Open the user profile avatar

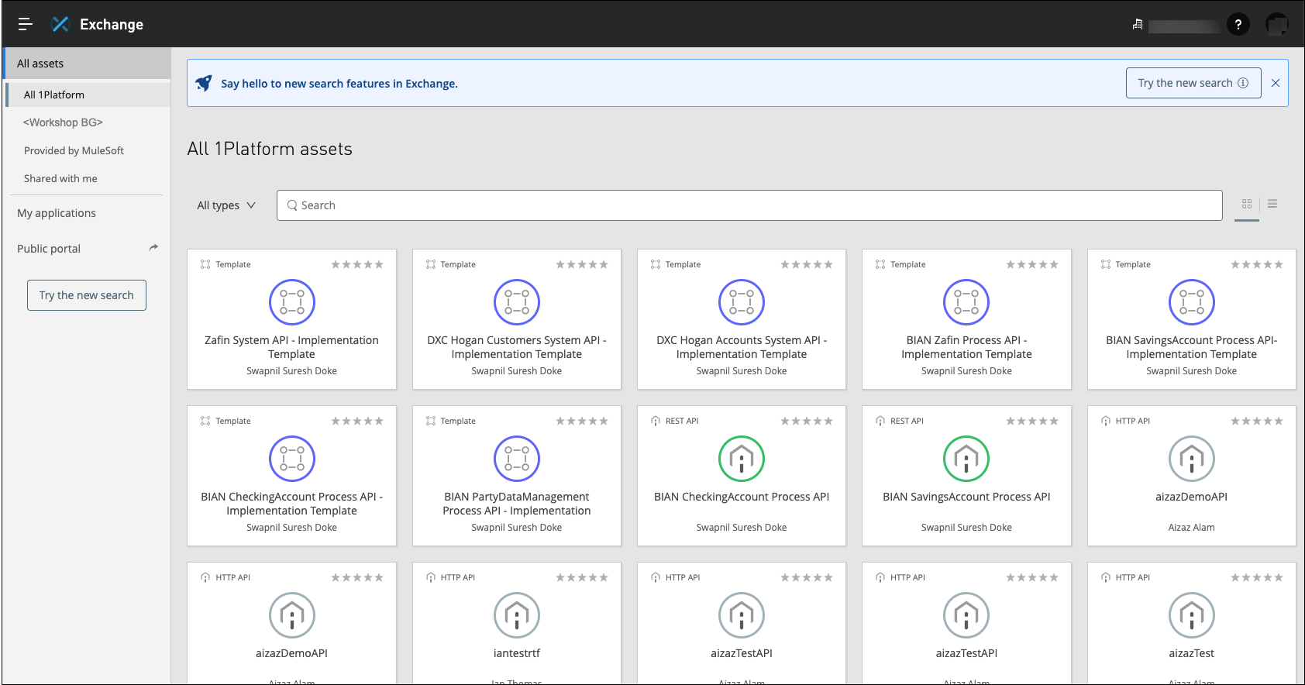coord(1276,25)
